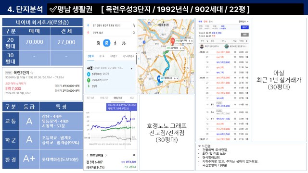The image size is (308, 173).
Task: Click the 6억 3,500 sale transaction row
Action: 223,134
